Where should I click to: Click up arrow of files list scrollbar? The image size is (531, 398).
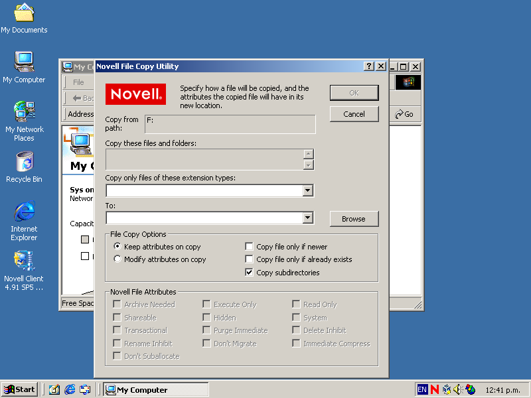tap(308, 154)
